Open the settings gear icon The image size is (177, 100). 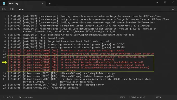[173, 9]
